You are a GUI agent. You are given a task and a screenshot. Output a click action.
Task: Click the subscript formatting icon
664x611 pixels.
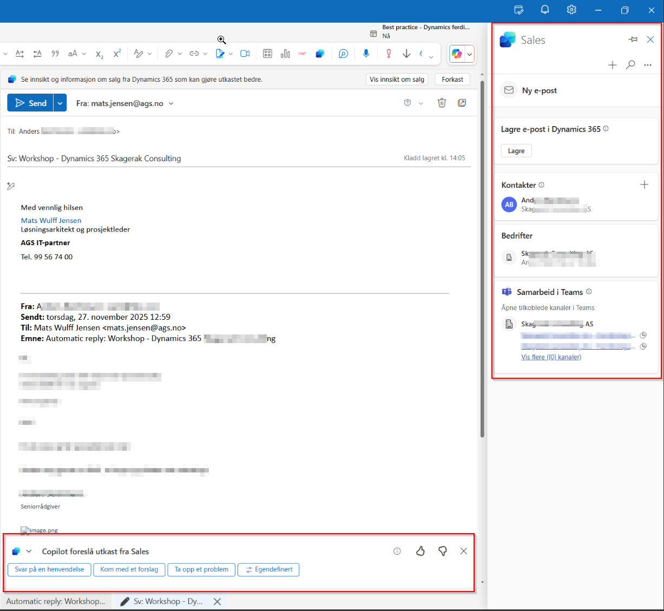coord(99,54)
